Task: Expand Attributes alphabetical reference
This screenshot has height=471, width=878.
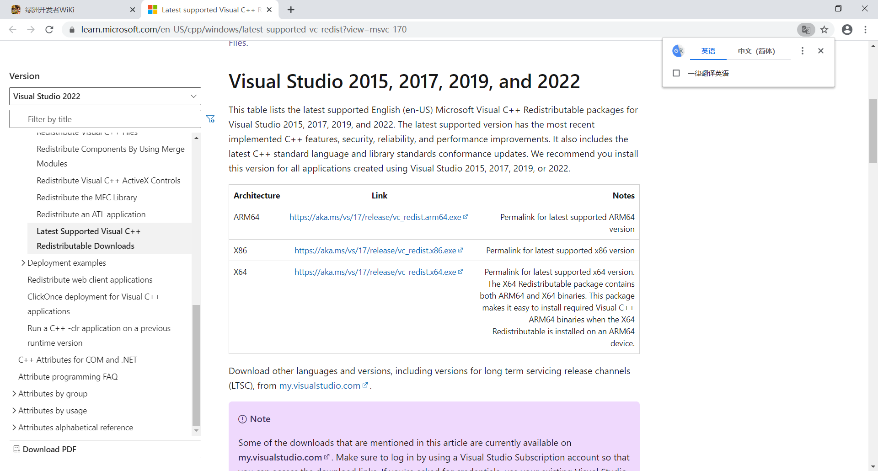Action: coord(14,428)
